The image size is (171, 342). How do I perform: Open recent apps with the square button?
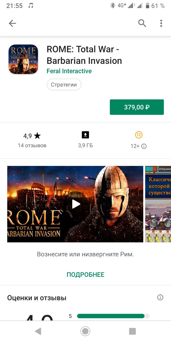coord(133,331)
